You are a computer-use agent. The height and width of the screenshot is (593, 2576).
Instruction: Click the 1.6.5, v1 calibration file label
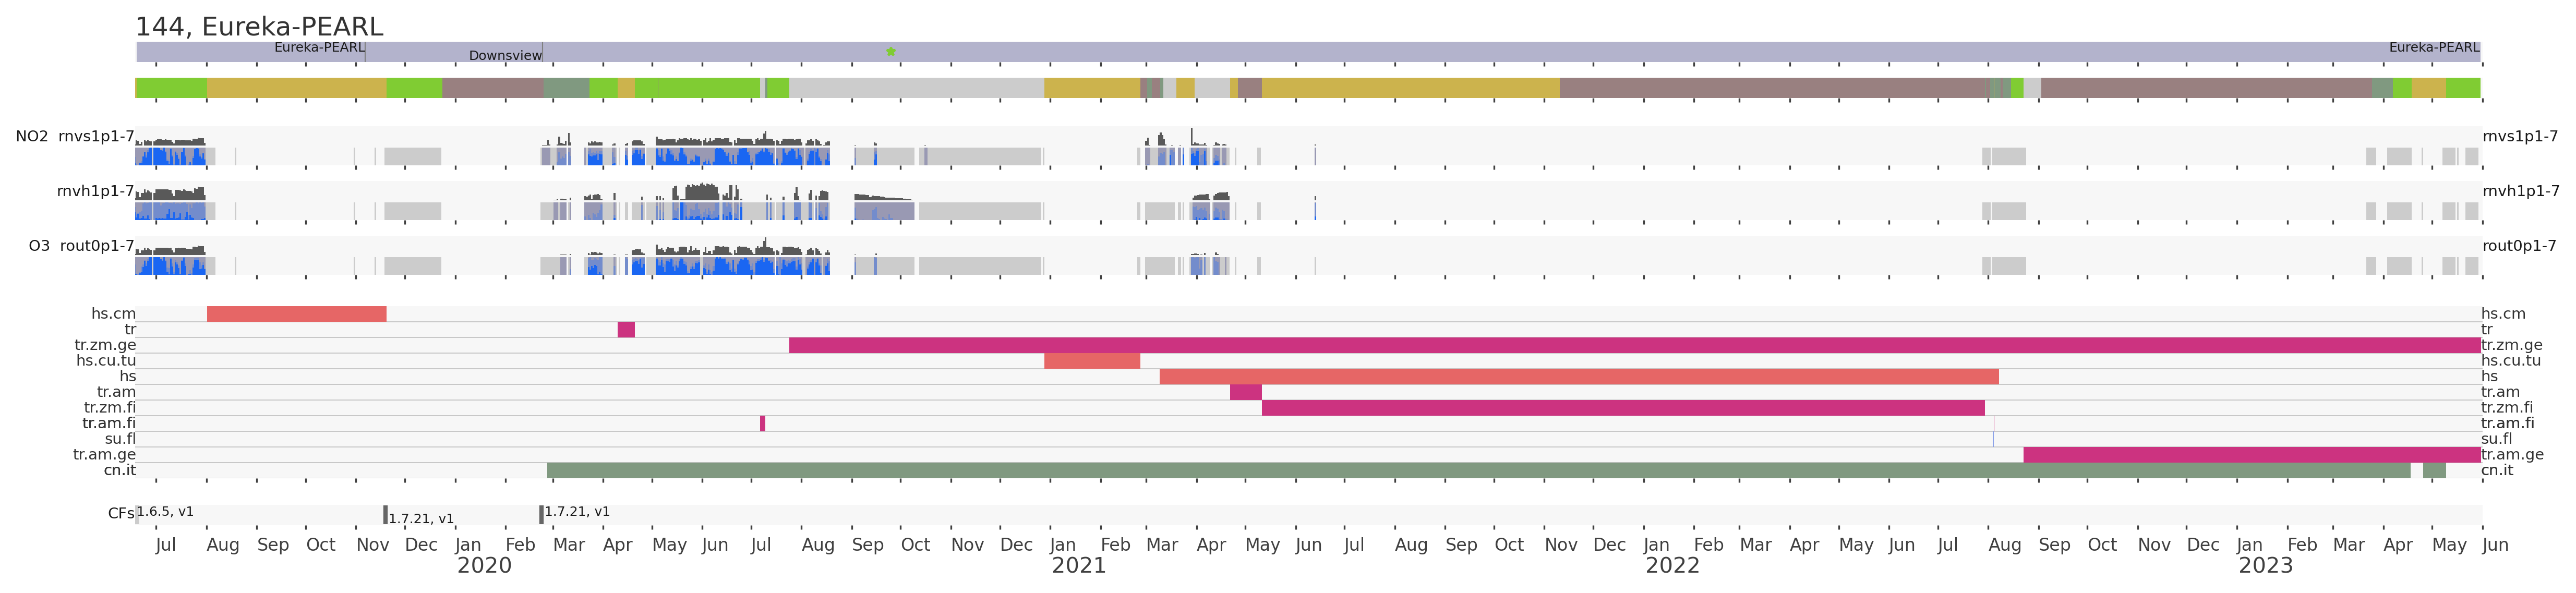165,512
